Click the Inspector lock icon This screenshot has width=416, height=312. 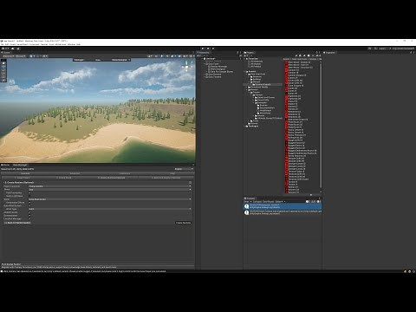411,53
